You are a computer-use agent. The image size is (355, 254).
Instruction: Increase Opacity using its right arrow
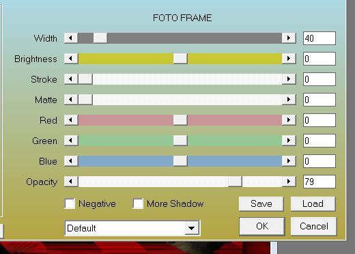tap(289, 182)
